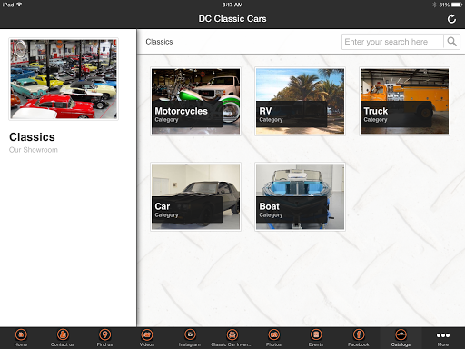
Task: Click the refresh icon in title bar
Action: pos(451,19)
